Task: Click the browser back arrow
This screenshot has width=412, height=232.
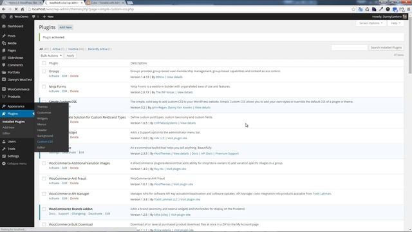Action: 4,9
